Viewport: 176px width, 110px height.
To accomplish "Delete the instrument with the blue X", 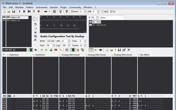I will click(x=129, y=50).
